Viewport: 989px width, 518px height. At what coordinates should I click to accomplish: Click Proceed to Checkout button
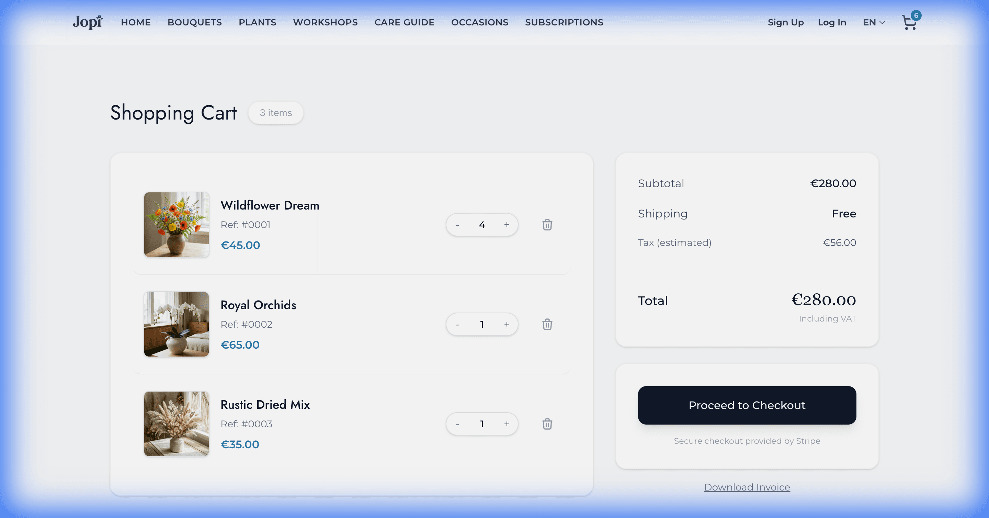click(747, 405)
